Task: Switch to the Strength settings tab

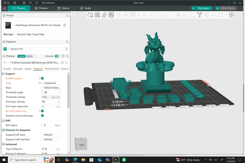Action: click(18, 69)
